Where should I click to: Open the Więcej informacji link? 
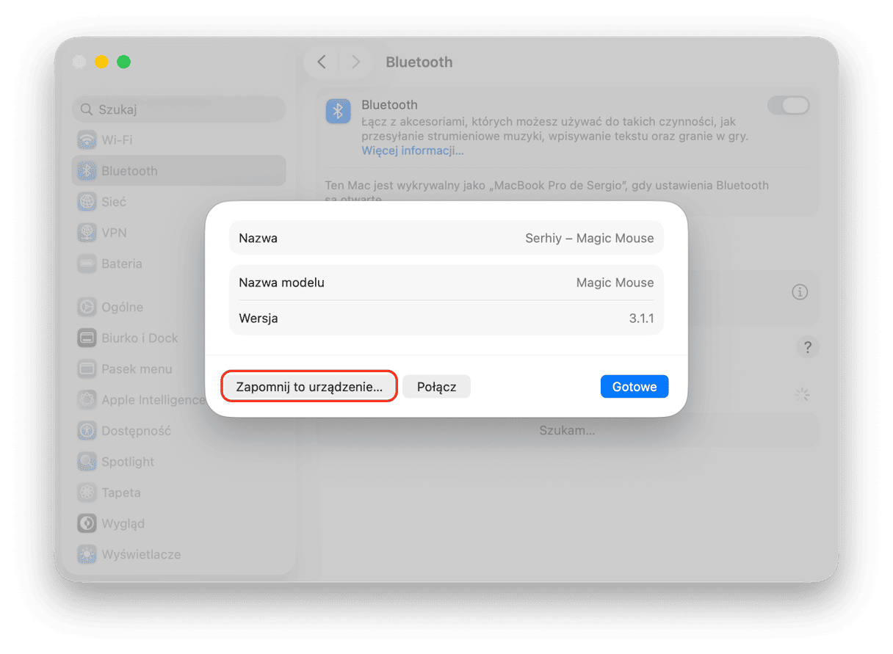(410, 150)
